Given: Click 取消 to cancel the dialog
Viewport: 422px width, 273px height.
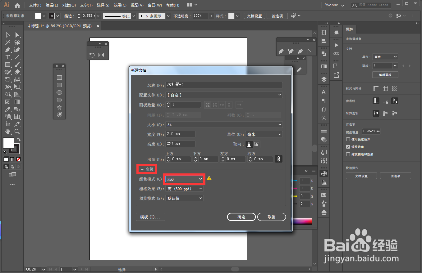Looking at the screenshot, I should 272,217.
